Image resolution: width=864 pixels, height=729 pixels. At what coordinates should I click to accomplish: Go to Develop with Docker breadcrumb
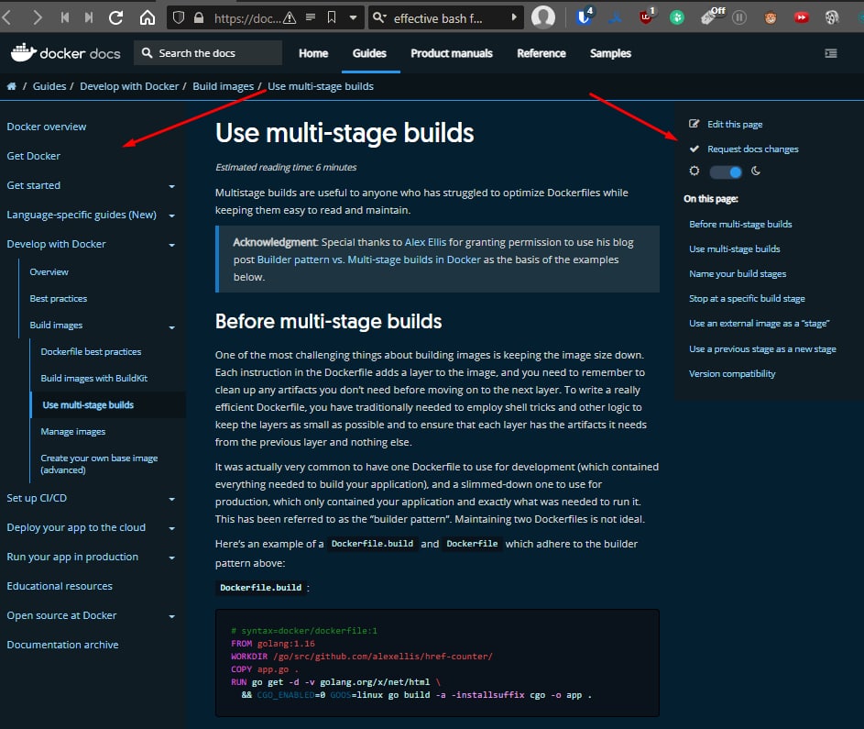(129, 86)
